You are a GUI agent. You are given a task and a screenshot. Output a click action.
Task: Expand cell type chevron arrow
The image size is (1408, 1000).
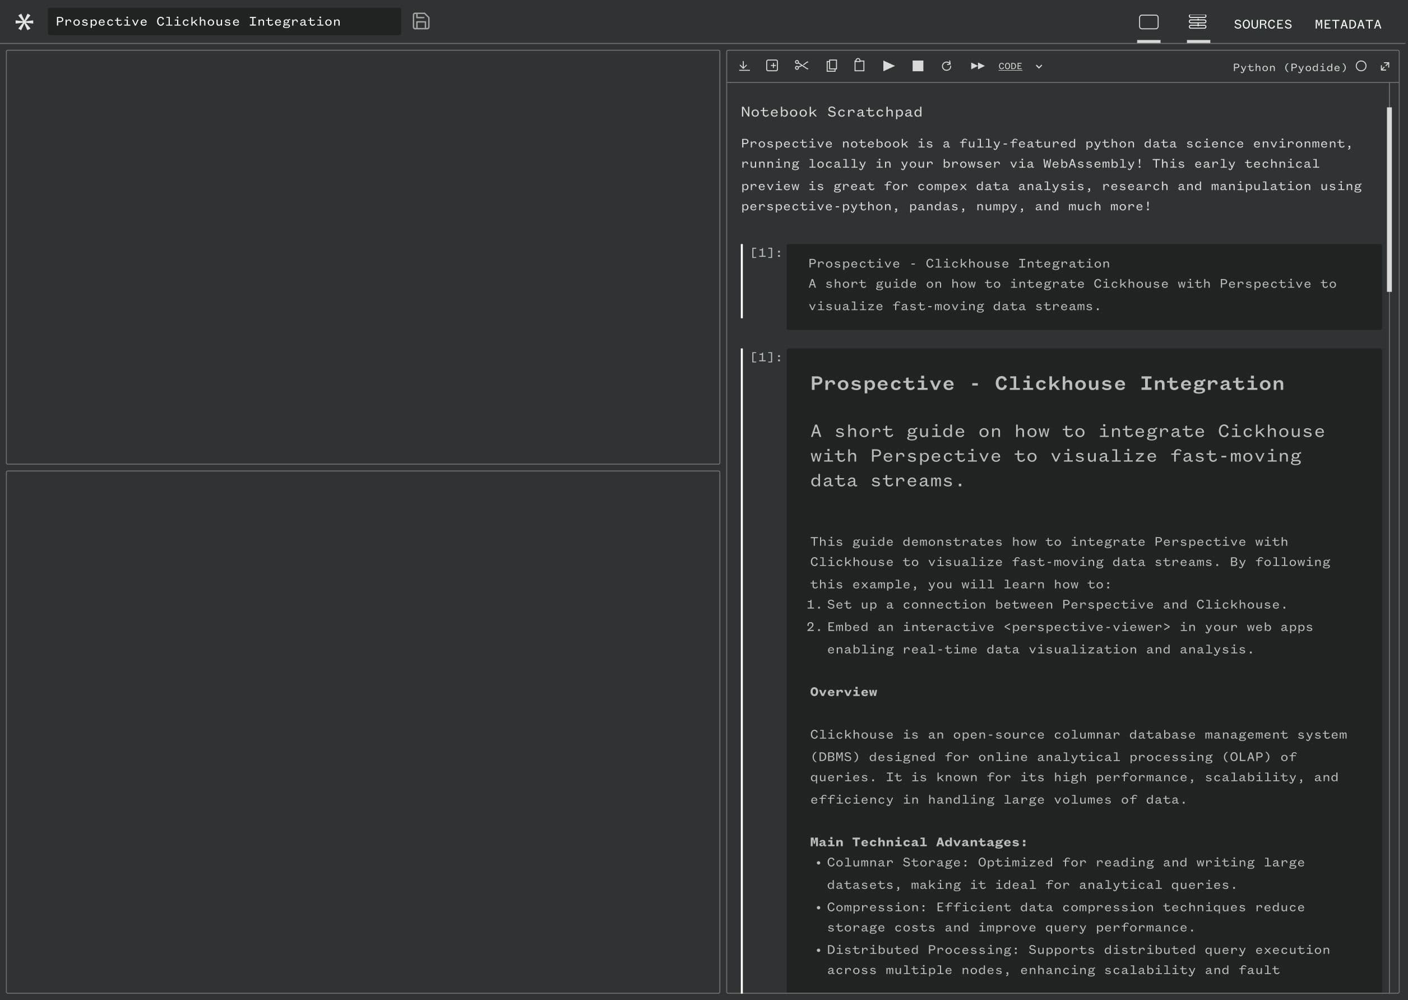pyautogui.click(x=1039, y=67)
